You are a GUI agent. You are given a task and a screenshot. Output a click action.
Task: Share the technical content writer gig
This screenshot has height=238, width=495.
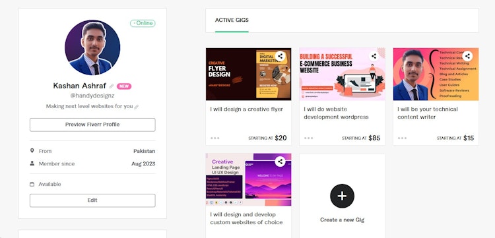pos(467,57)
